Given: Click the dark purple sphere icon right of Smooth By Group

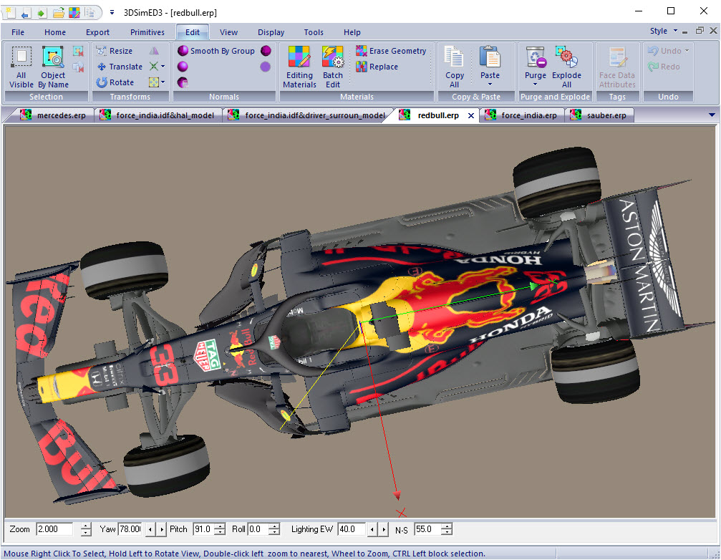Looking at the screenshot, I should coord(266,51).
